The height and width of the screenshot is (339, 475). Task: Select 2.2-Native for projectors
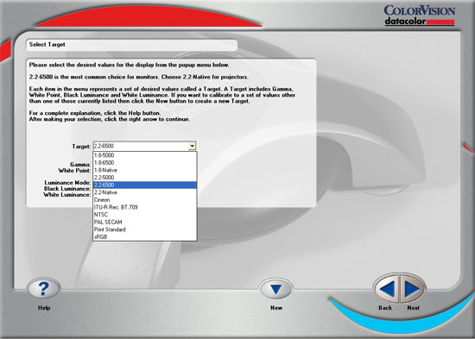(145, 192)
